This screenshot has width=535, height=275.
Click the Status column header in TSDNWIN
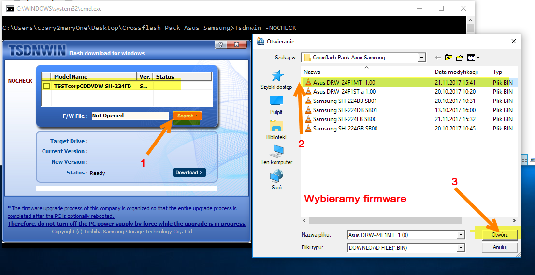tap(182, 77)
